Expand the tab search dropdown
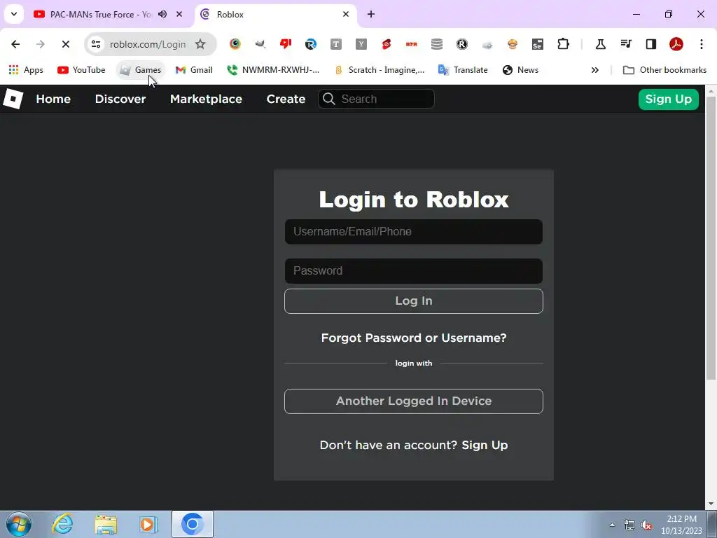 point(14,14)
